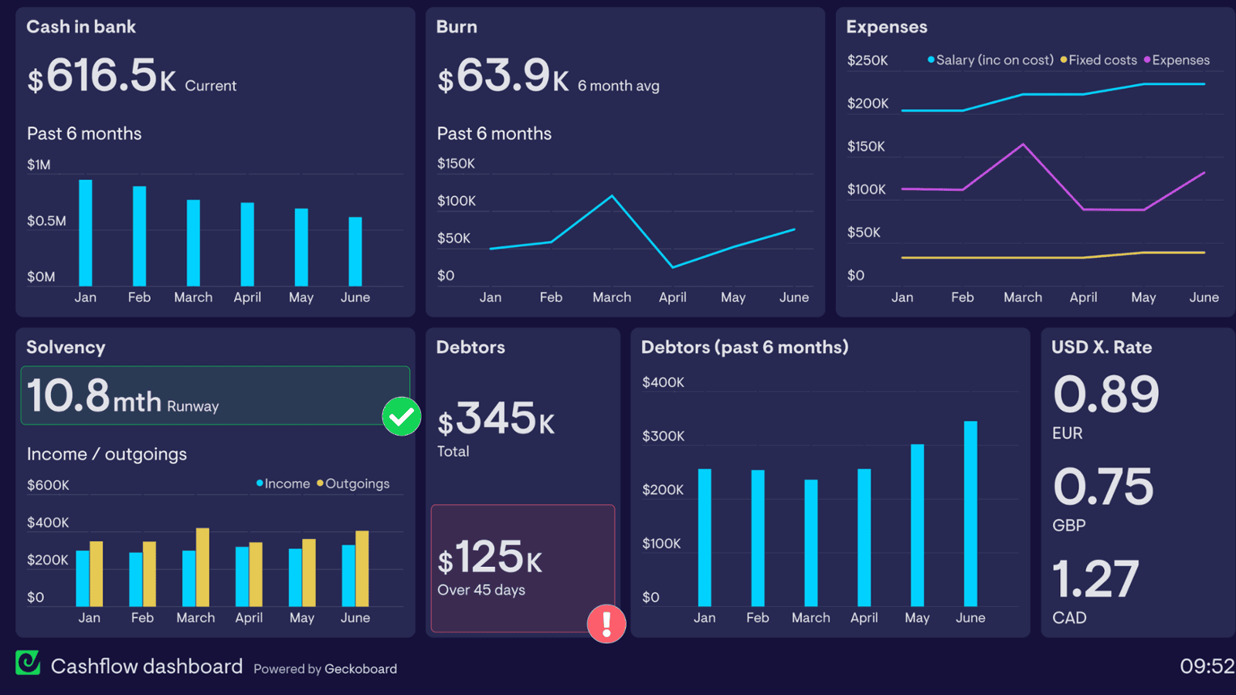
Task: Click the Salary legend blue dot
Action: click(x=931, y=59)
